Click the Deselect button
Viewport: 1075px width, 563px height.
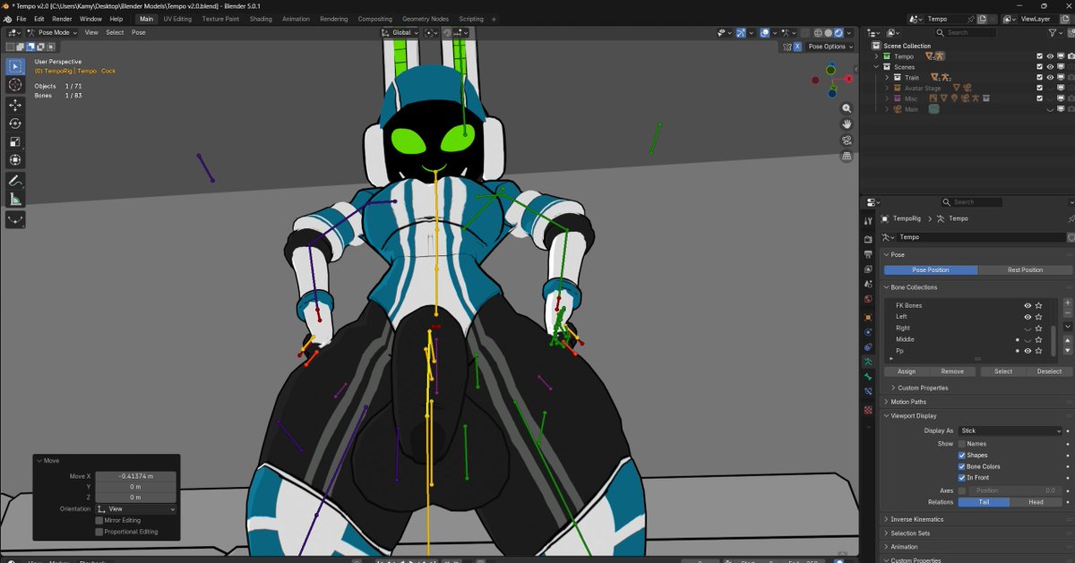1049,371
